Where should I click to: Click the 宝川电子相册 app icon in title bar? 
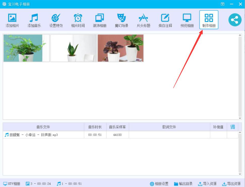click(4, 4)
